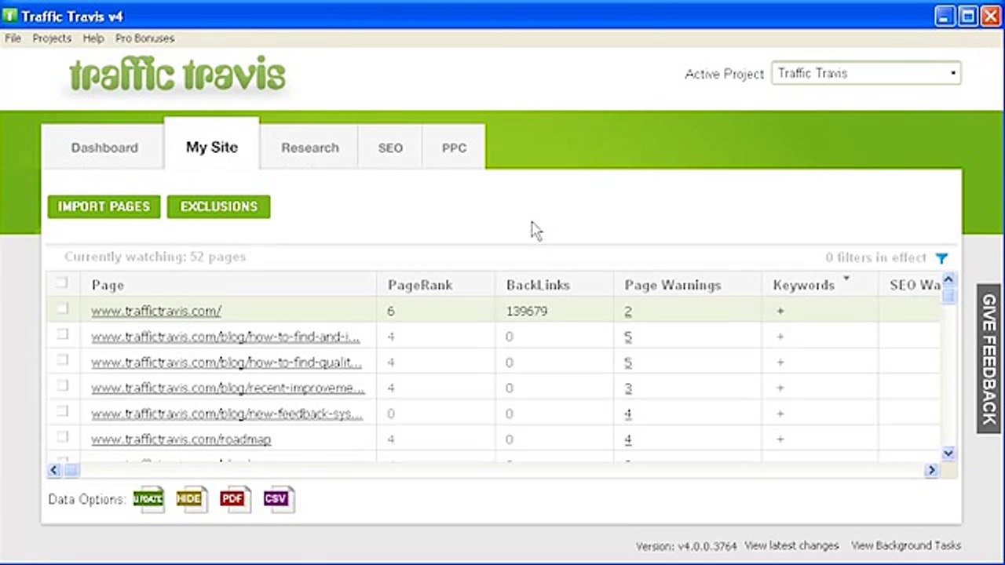Open the PPC tab

[454, 148]
